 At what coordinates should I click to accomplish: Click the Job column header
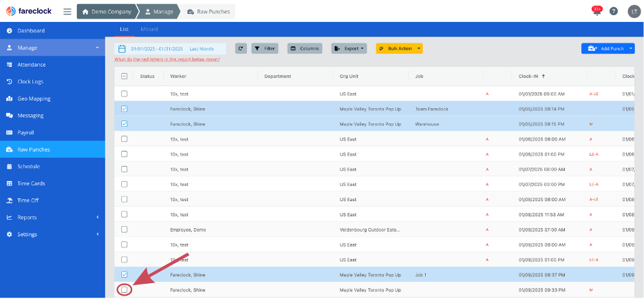click(x=419, y=76)
